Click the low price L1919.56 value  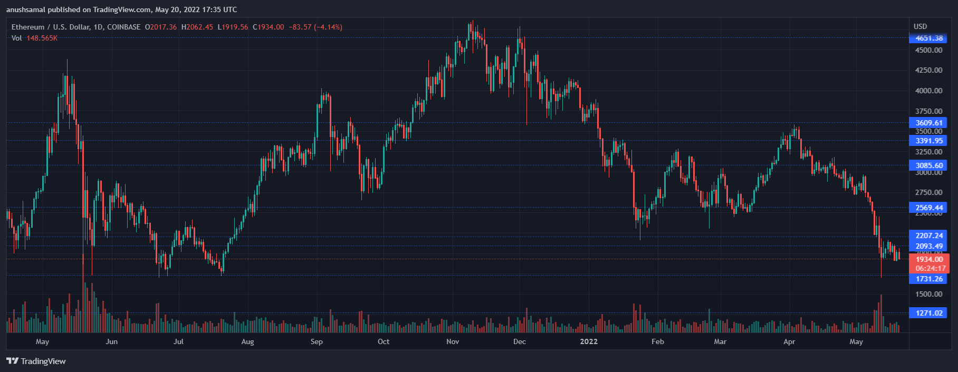(x=233, y=27)
